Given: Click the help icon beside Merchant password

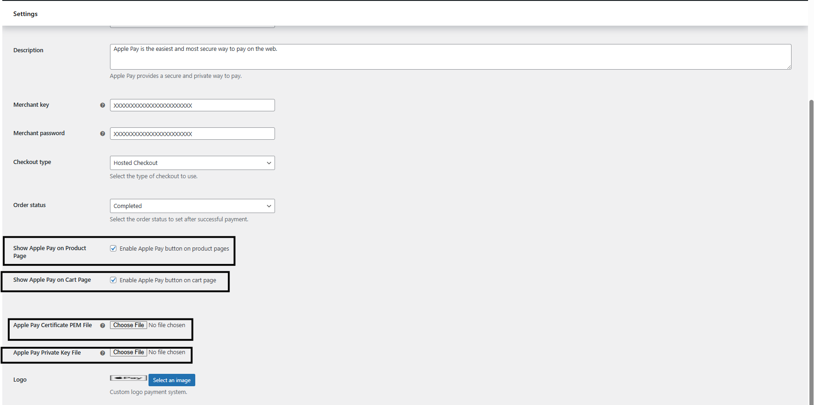Looking at the screenshot, I should click(x=103, y=134).
